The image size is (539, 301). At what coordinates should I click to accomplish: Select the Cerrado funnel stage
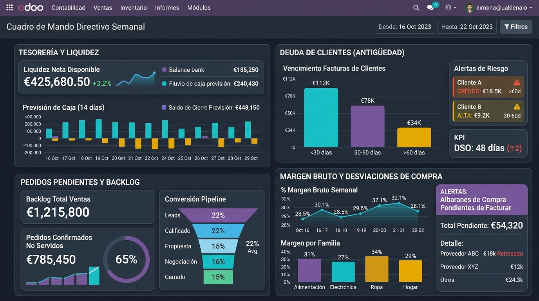coord(218,277)
